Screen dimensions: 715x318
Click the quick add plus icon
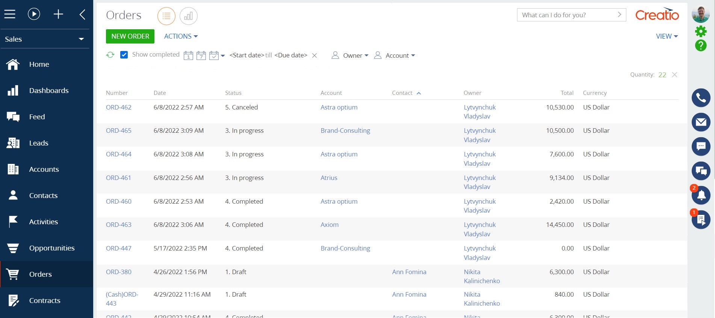pos(58,14)
